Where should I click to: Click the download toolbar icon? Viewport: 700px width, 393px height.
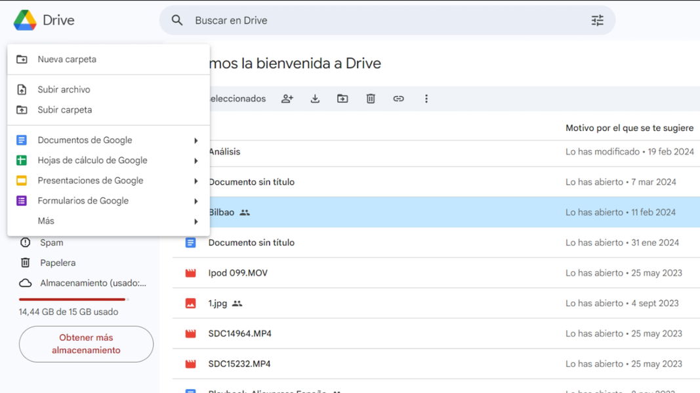pos(315,98)
